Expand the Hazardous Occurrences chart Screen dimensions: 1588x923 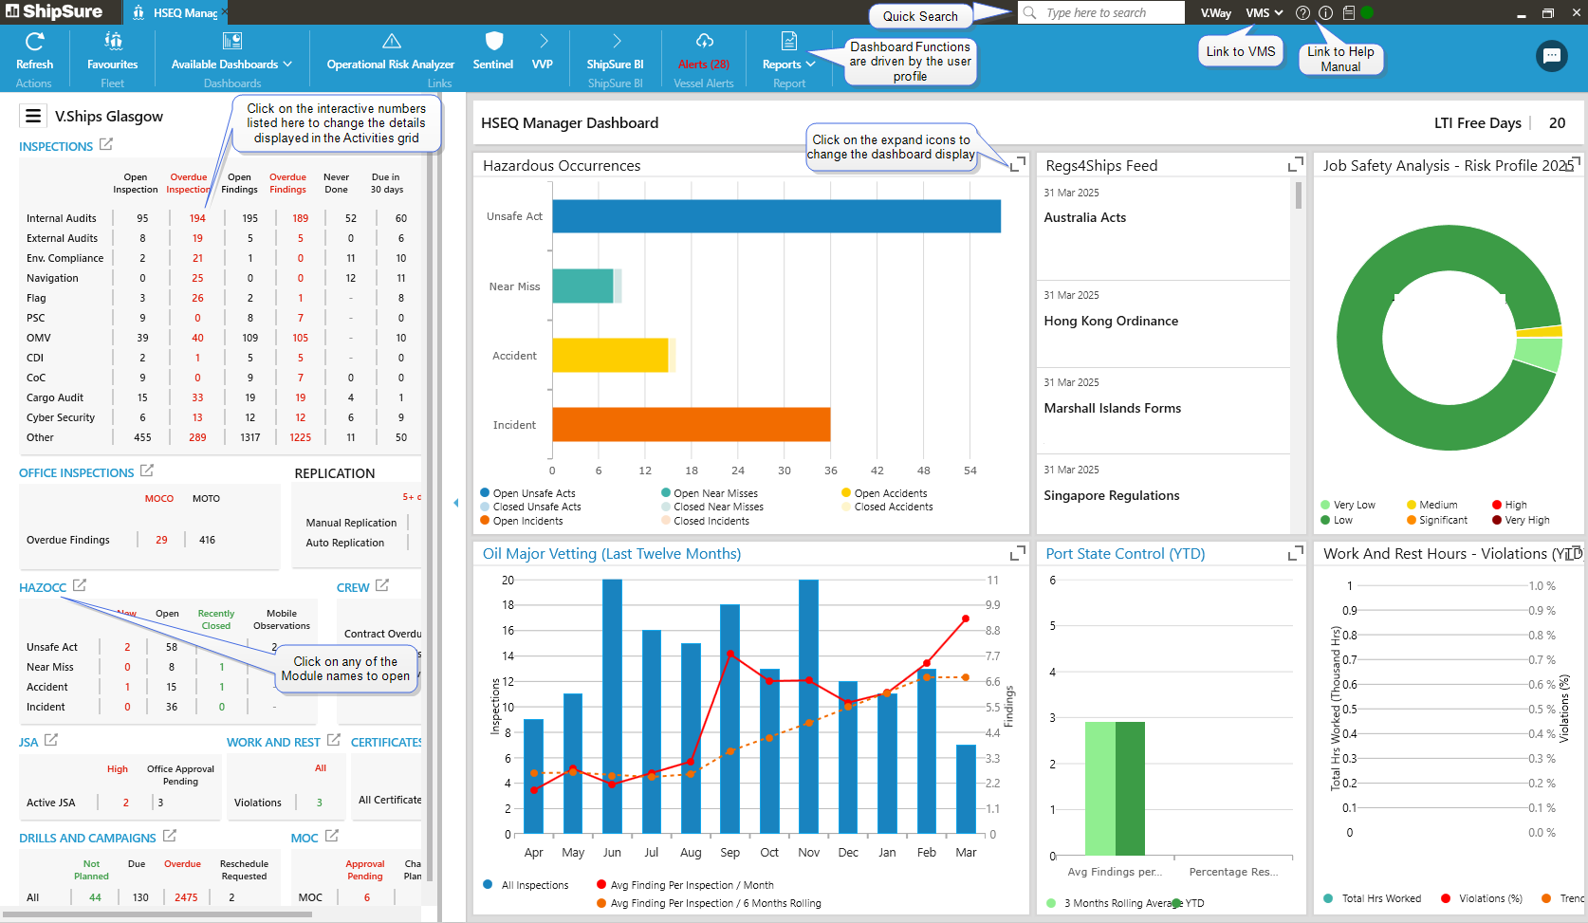1017,165
